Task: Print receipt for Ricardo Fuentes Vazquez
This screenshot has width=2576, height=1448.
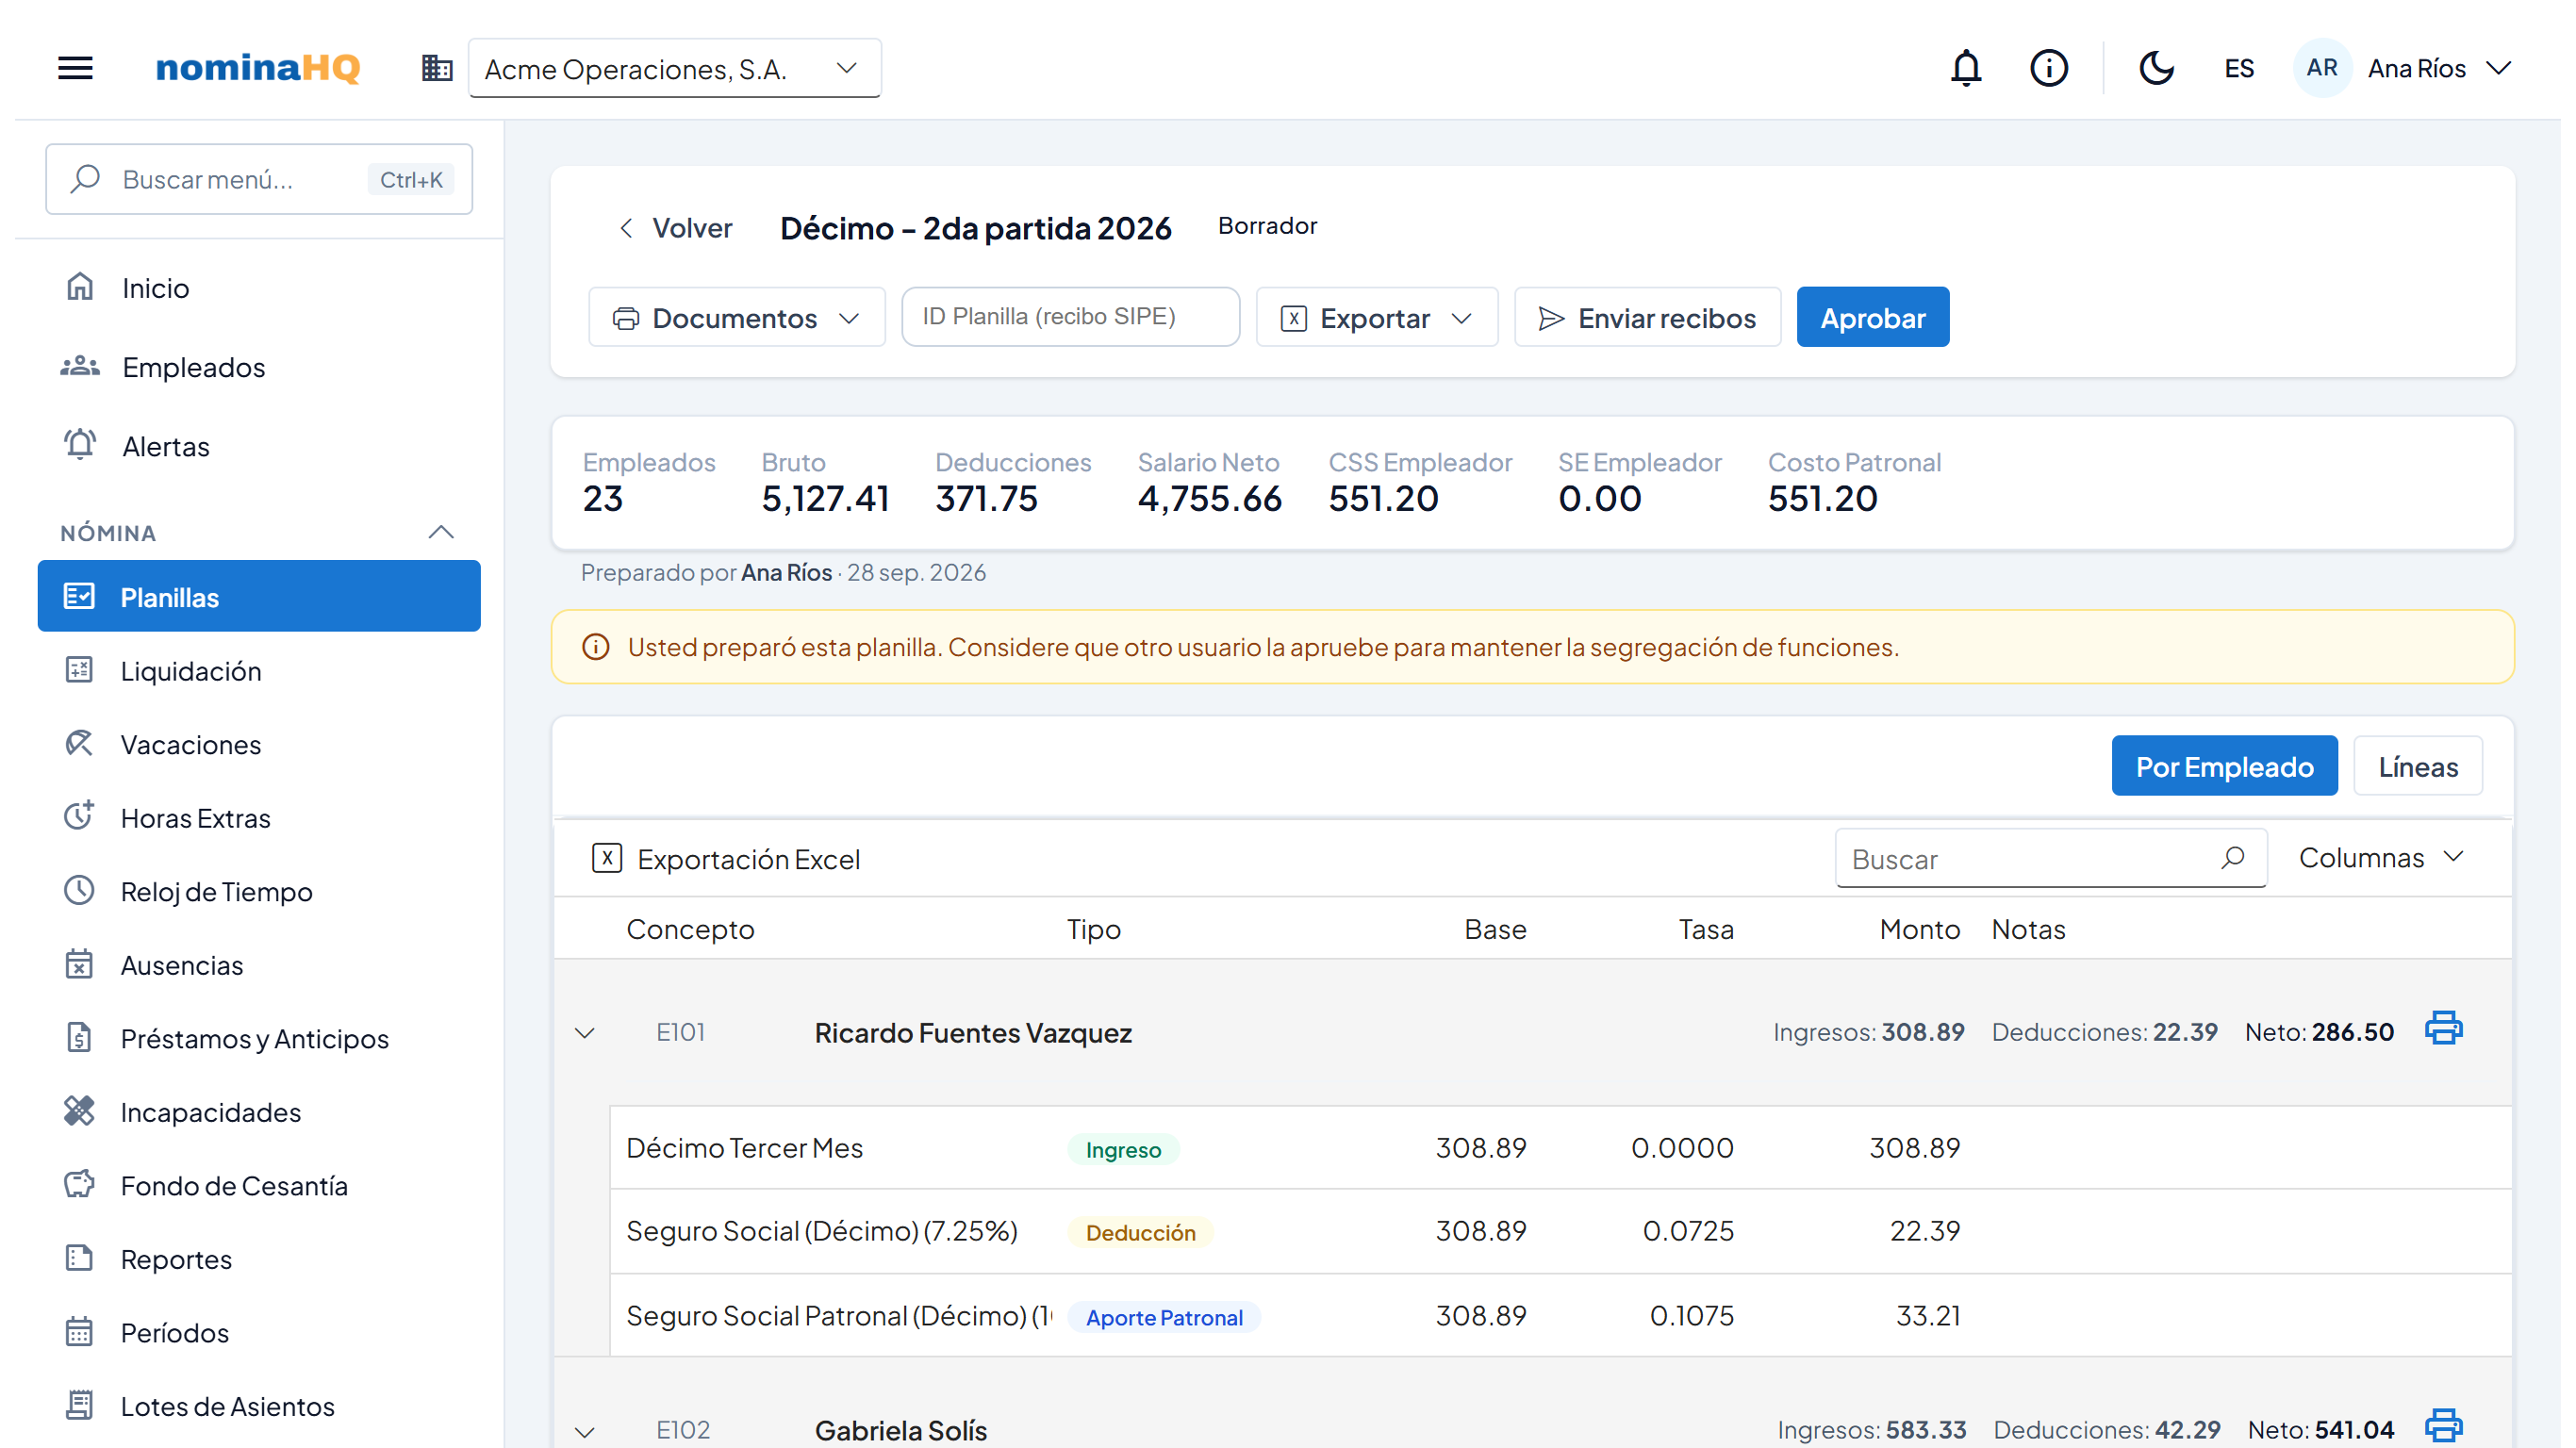Action: 2442,1028
